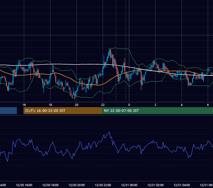
Task: Select the ロンドン 16:00-22:00 JST session bar
Action: click(63, 111)
